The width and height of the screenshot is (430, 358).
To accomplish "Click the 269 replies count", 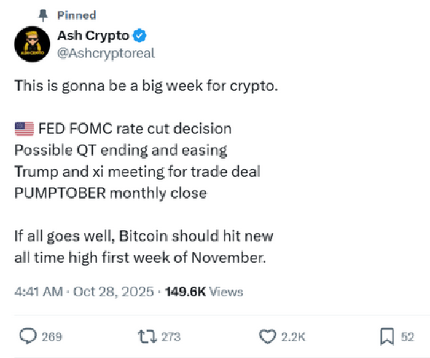I will click(x=51, y=336).
